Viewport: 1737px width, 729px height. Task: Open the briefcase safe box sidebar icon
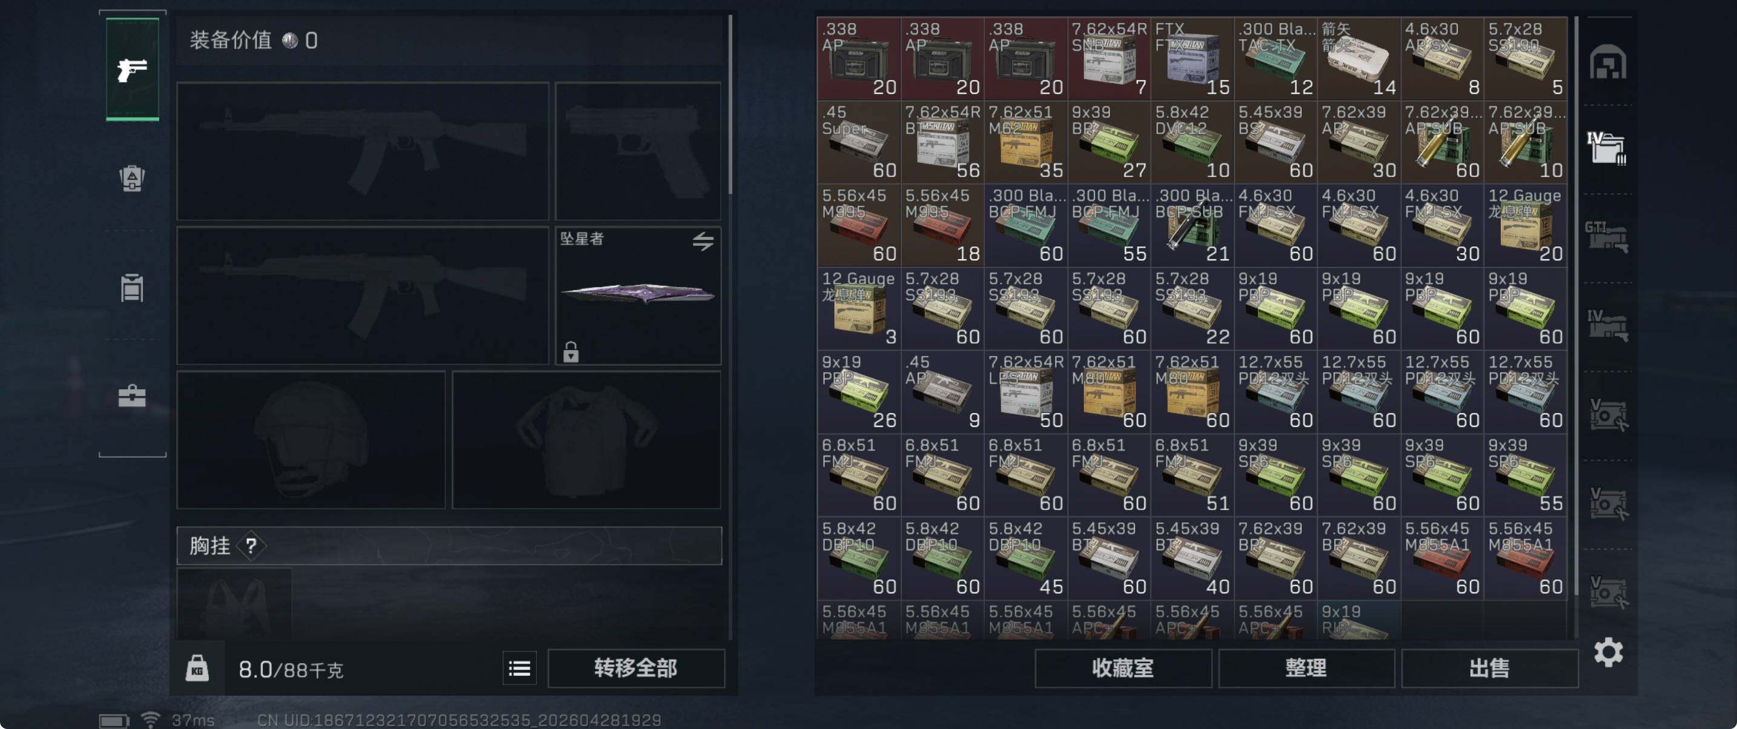coord(132,396)
